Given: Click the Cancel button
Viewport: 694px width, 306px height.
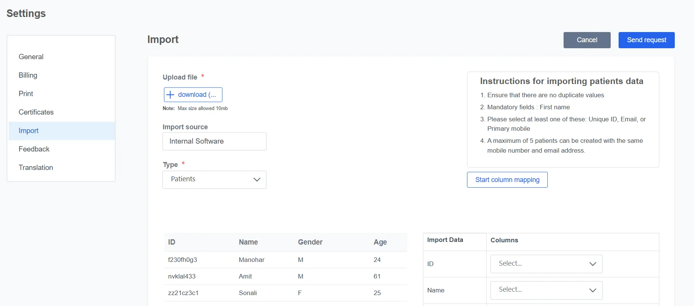Looking at the screenshot, I should (x=587, y=40).
